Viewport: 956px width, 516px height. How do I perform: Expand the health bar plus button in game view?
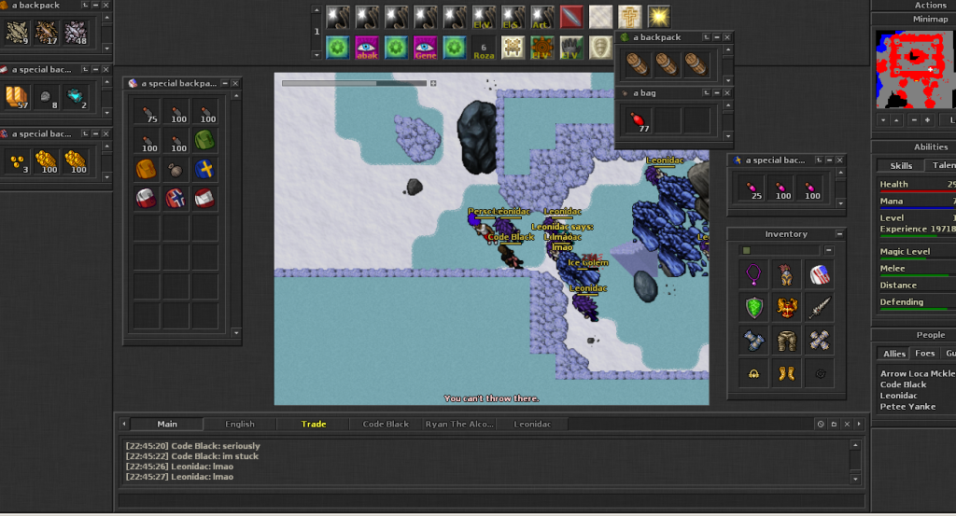[433, 83]
